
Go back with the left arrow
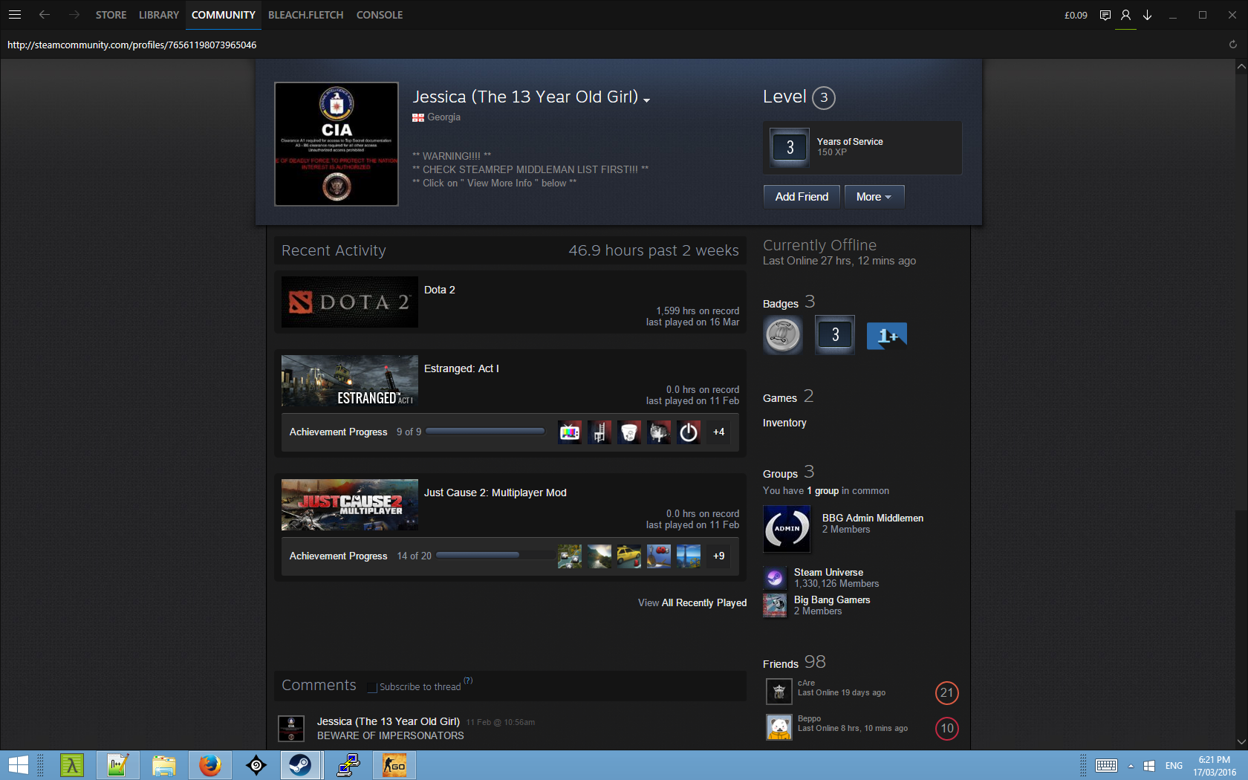[45, 15]
